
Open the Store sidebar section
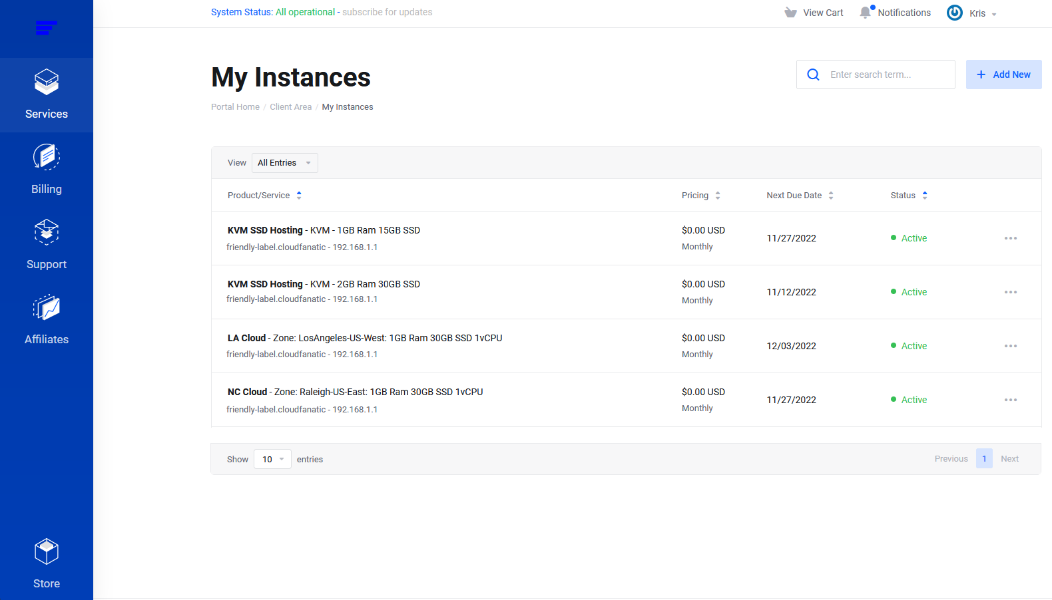tap(47, 564)
